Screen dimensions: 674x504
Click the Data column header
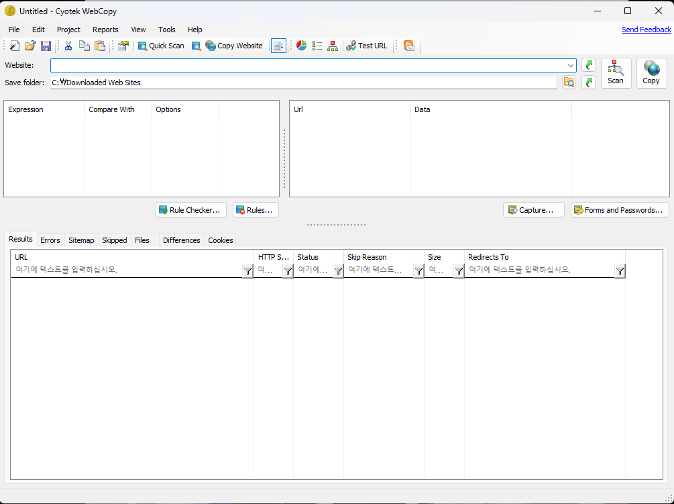click(x=492, y=109)
